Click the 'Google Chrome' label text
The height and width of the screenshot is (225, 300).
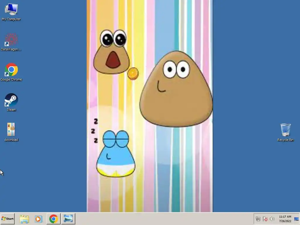click(x=11, y=79)
